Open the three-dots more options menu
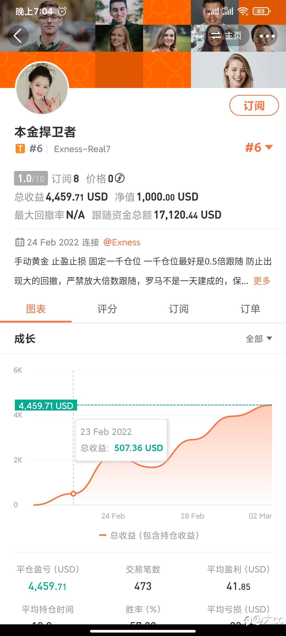 267,36
